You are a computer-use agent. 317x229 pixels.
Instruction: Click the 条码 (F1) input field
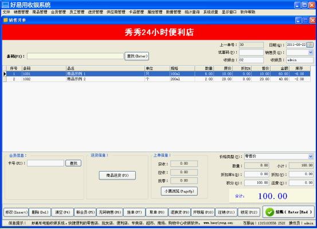pyautogui.click(x=75, y=56)
